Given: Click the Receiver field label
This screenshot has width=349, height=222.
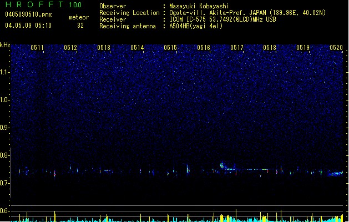Looking at the screenshot, I should pyautogui.click(x=113, y=19).
